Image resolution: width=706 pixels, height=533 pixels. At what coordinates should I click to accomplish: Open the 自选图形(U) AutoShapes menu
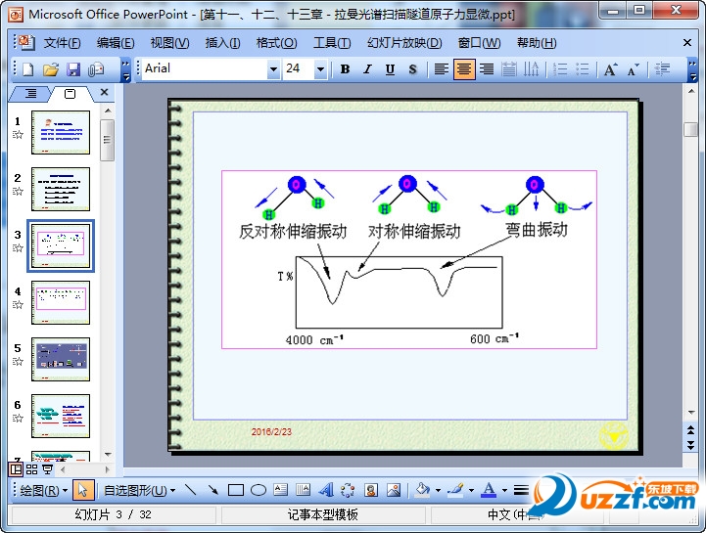(139, 490)
